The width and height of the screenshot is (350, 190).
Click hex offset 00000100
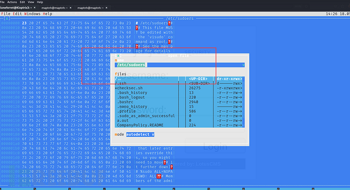(10, 97)
